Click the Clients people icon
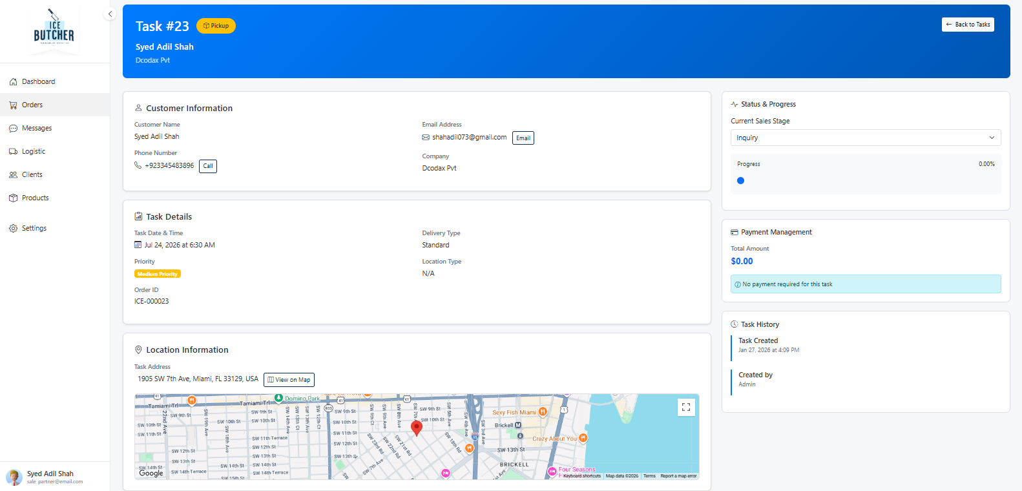 tap(13, 174)
